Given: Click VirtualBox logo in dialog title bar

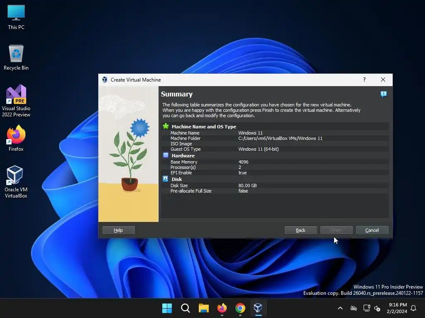Looking at the screenshot, I should (105, 80).
